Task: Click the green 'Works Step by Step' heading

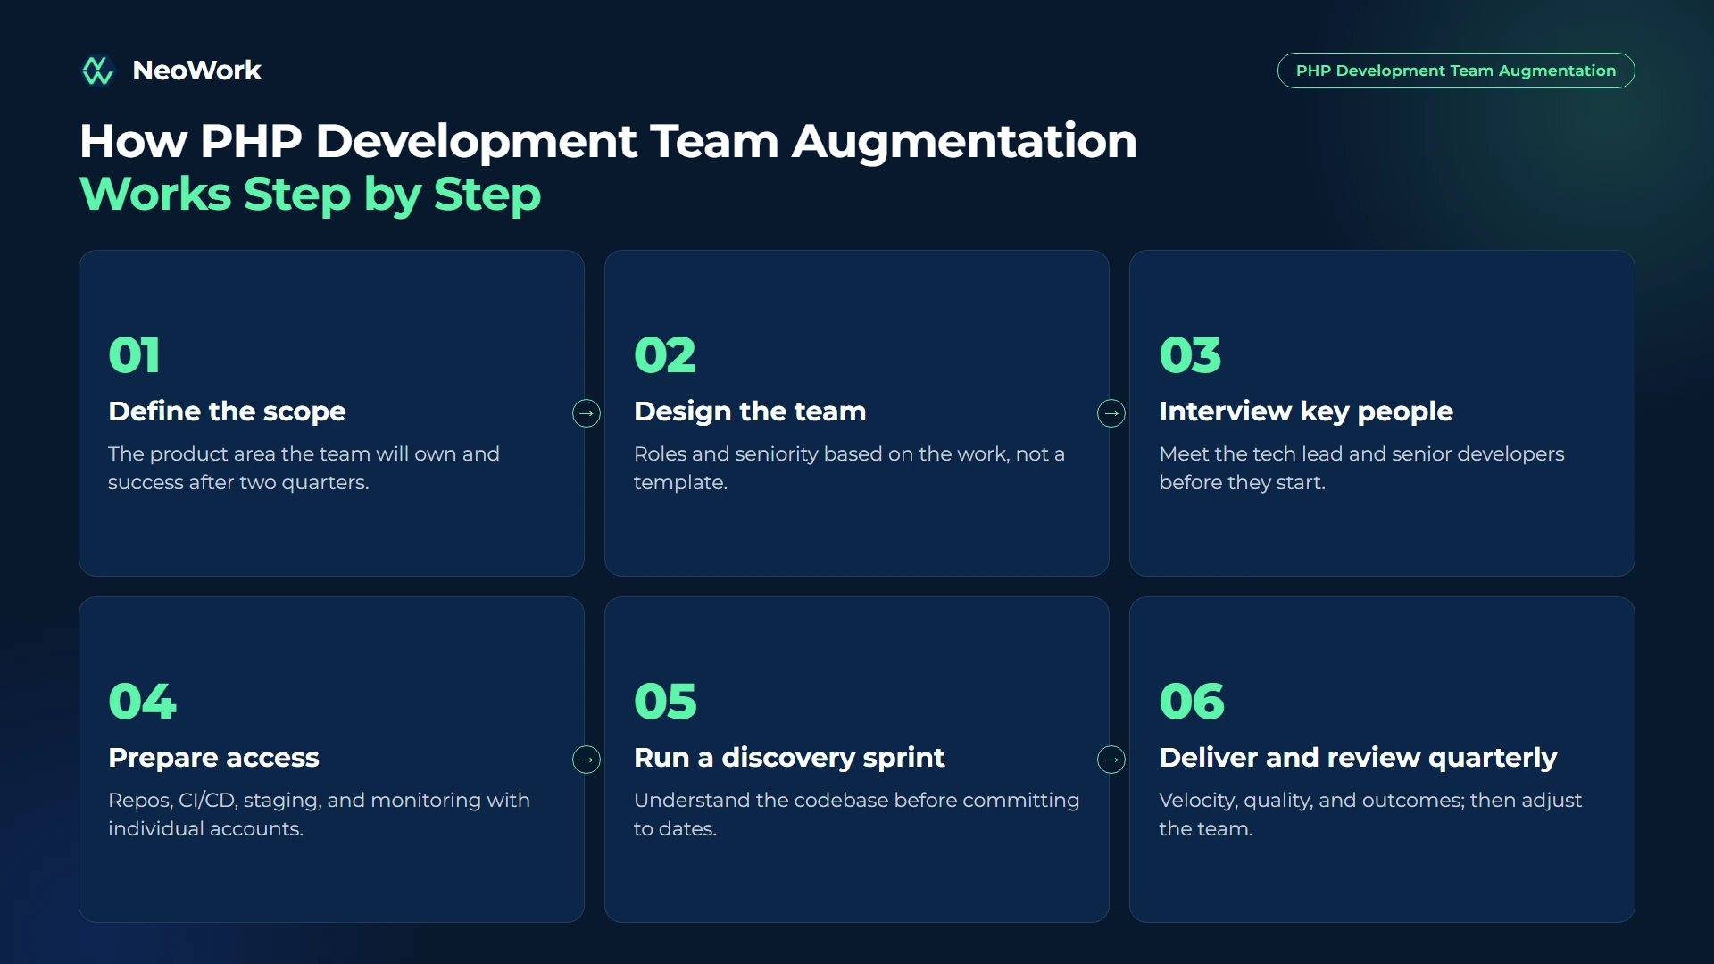Action: coord(310,195)
